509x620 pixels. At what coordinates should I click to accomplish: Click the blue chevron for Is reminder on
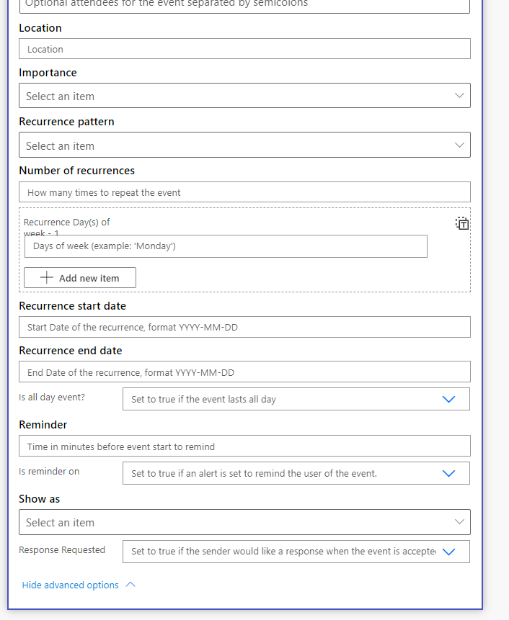pos(448,473)
